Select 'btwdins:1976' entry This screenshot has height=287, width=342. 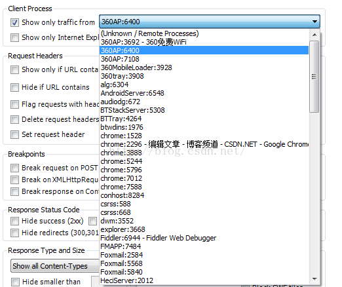(204, 127)
